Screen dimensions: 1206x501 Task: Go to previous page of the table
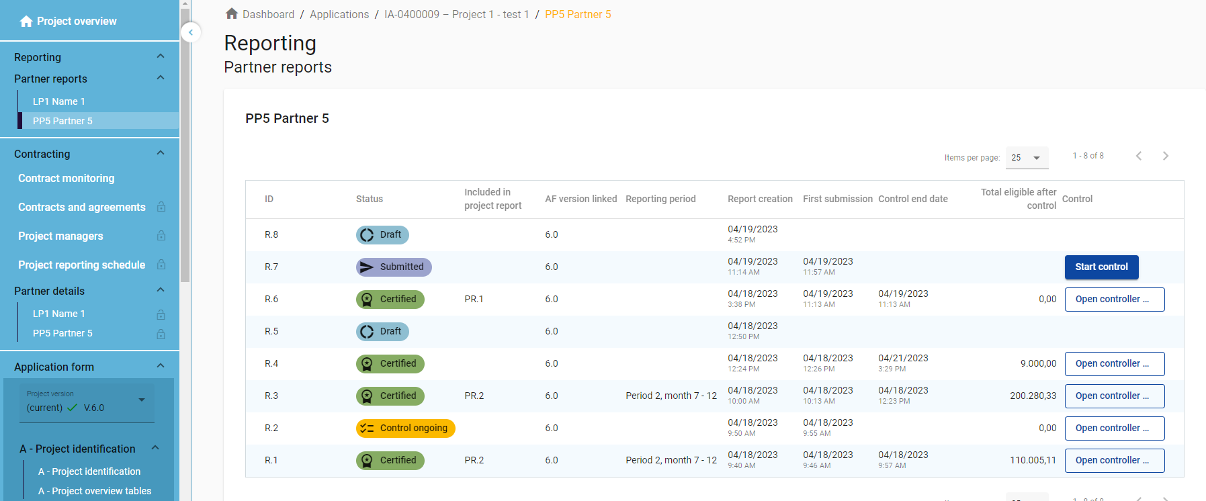coord(1139,156)
